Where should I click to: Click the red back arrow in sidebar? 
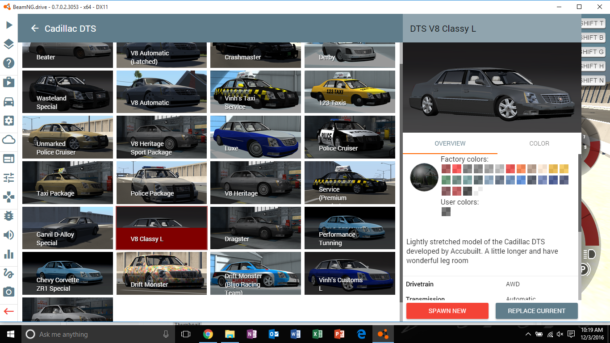pyautogui.click(x=8, y=311)
